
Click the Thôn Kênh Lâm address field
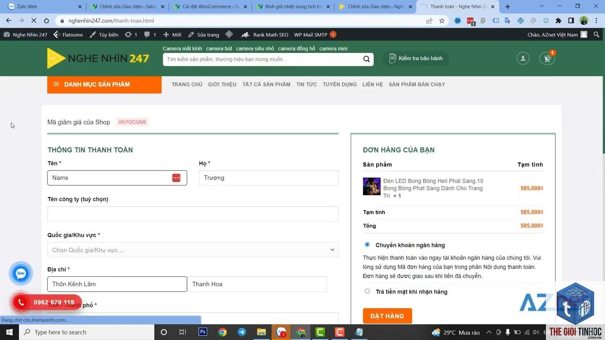tap(117, 284)
